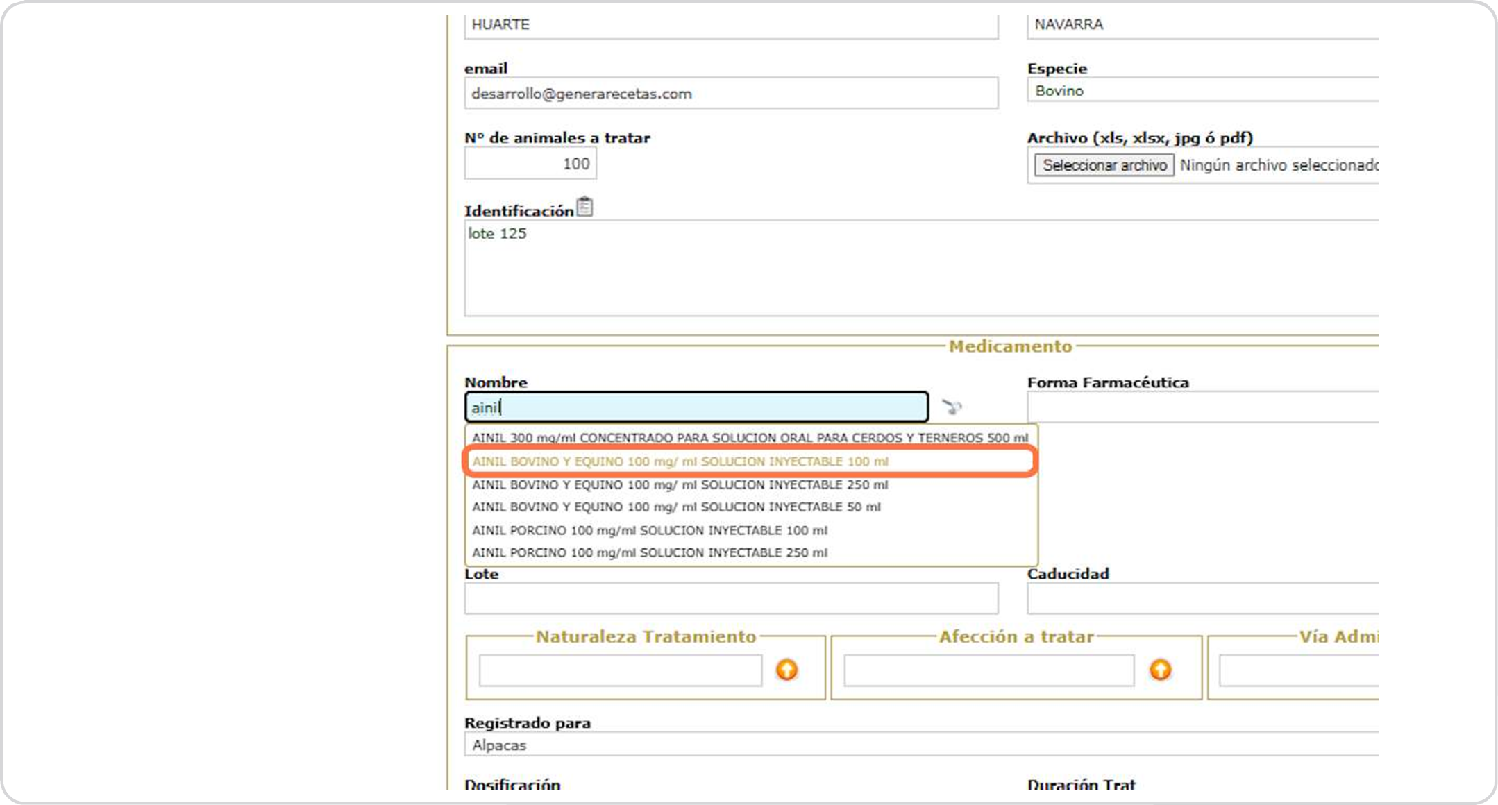This screenshot has width=1498, height=805.
Task: Select AINIL BOVINO Y EQUINO 100 ml option
Action: pos(680,461)
